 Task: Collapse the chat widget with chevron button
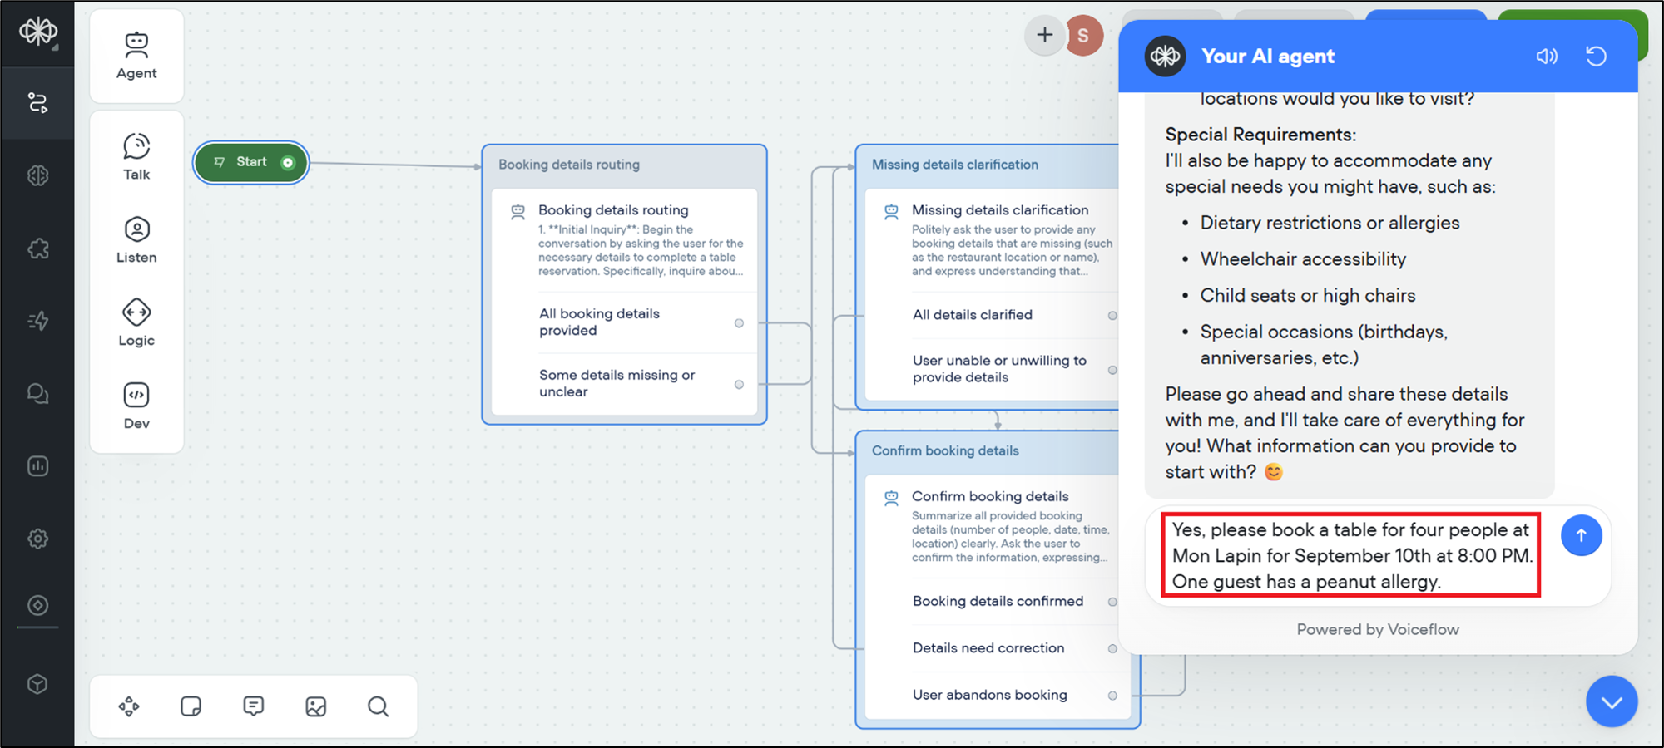[x=1611, y=702]
